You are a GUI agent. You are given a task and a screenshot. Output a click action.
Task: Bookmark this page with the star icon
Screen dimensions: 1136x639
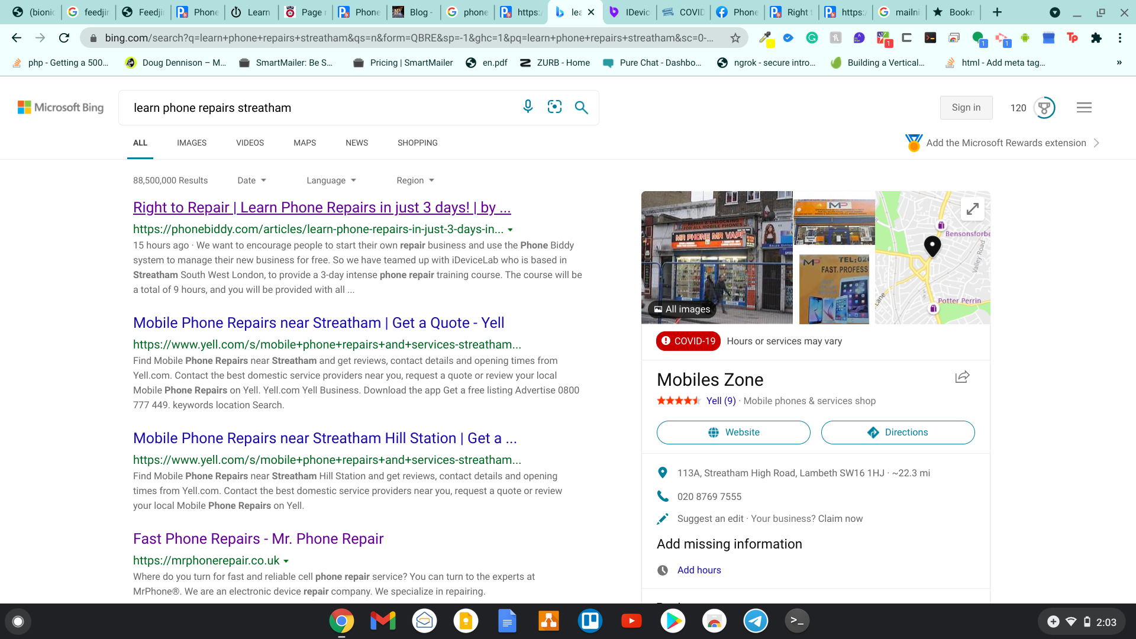(x=735, y=38)
